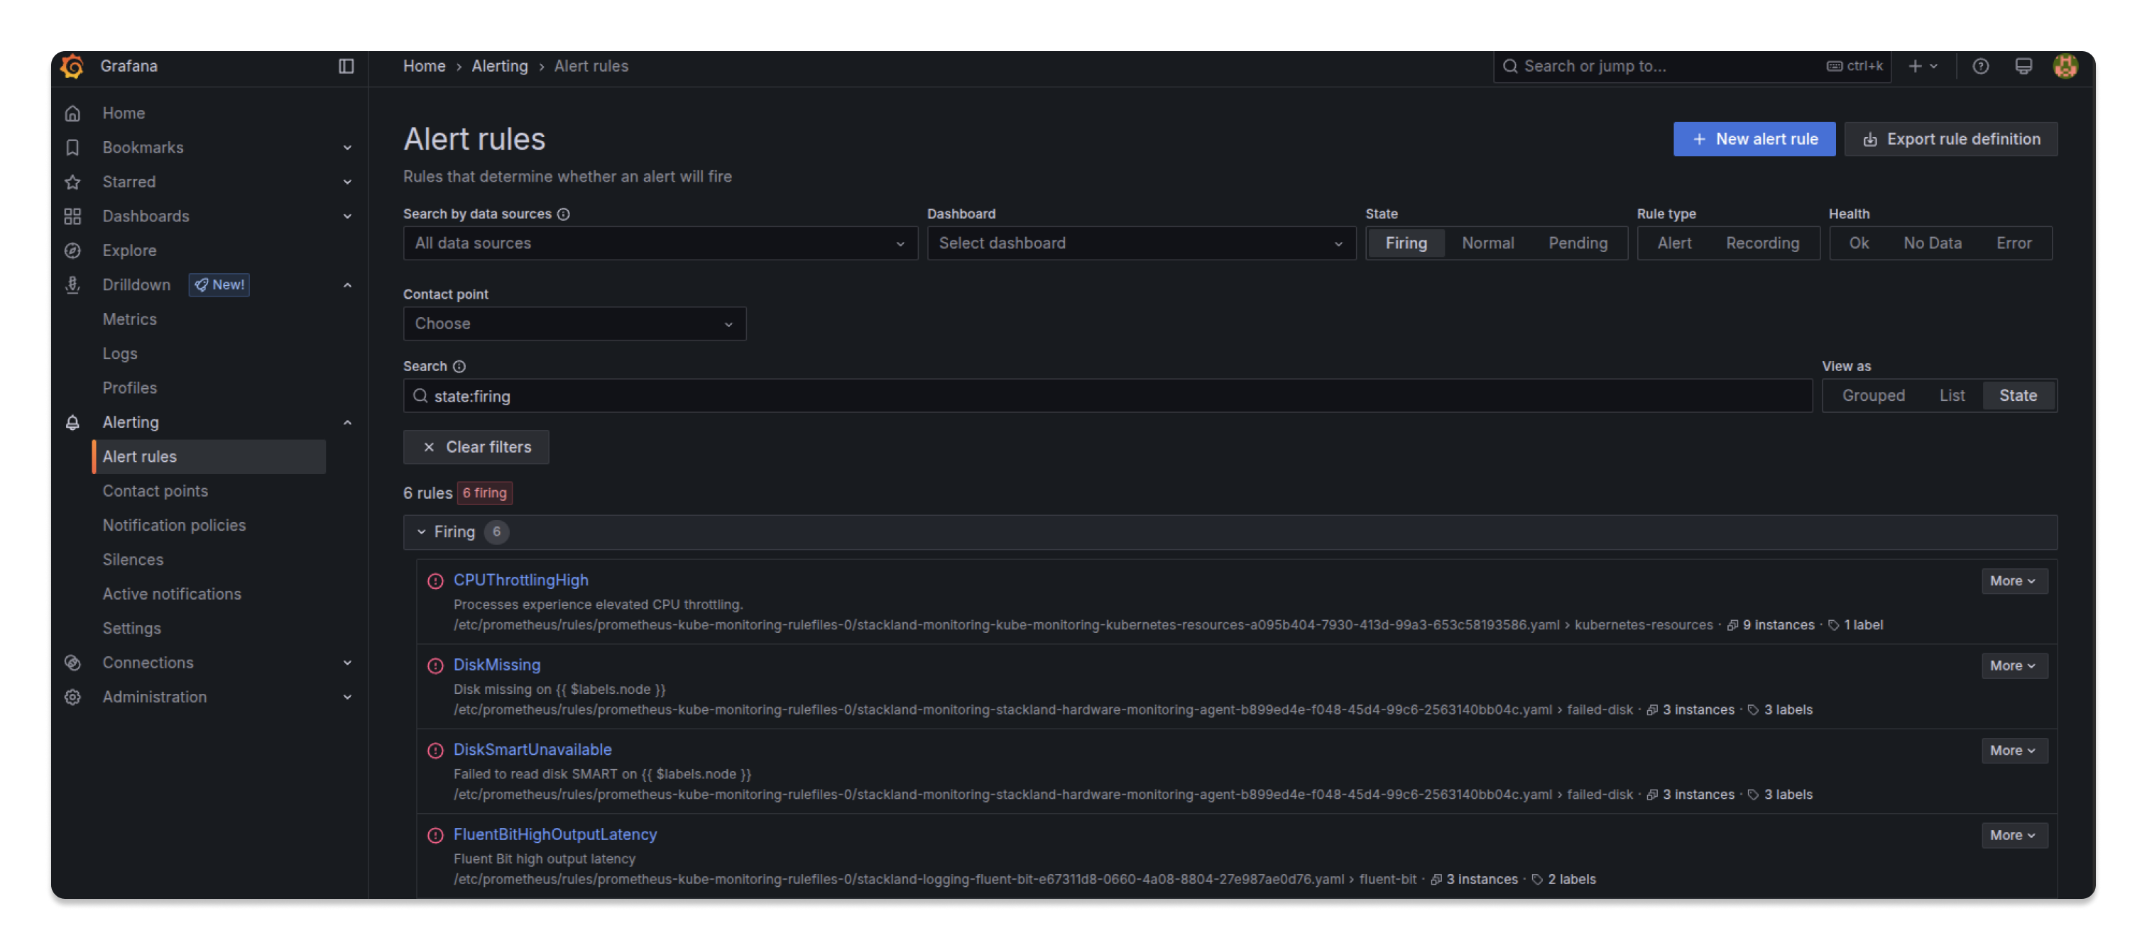The image size is (2147, 950).
Task: Switch view to Grouped
Action: [1873, 395]
